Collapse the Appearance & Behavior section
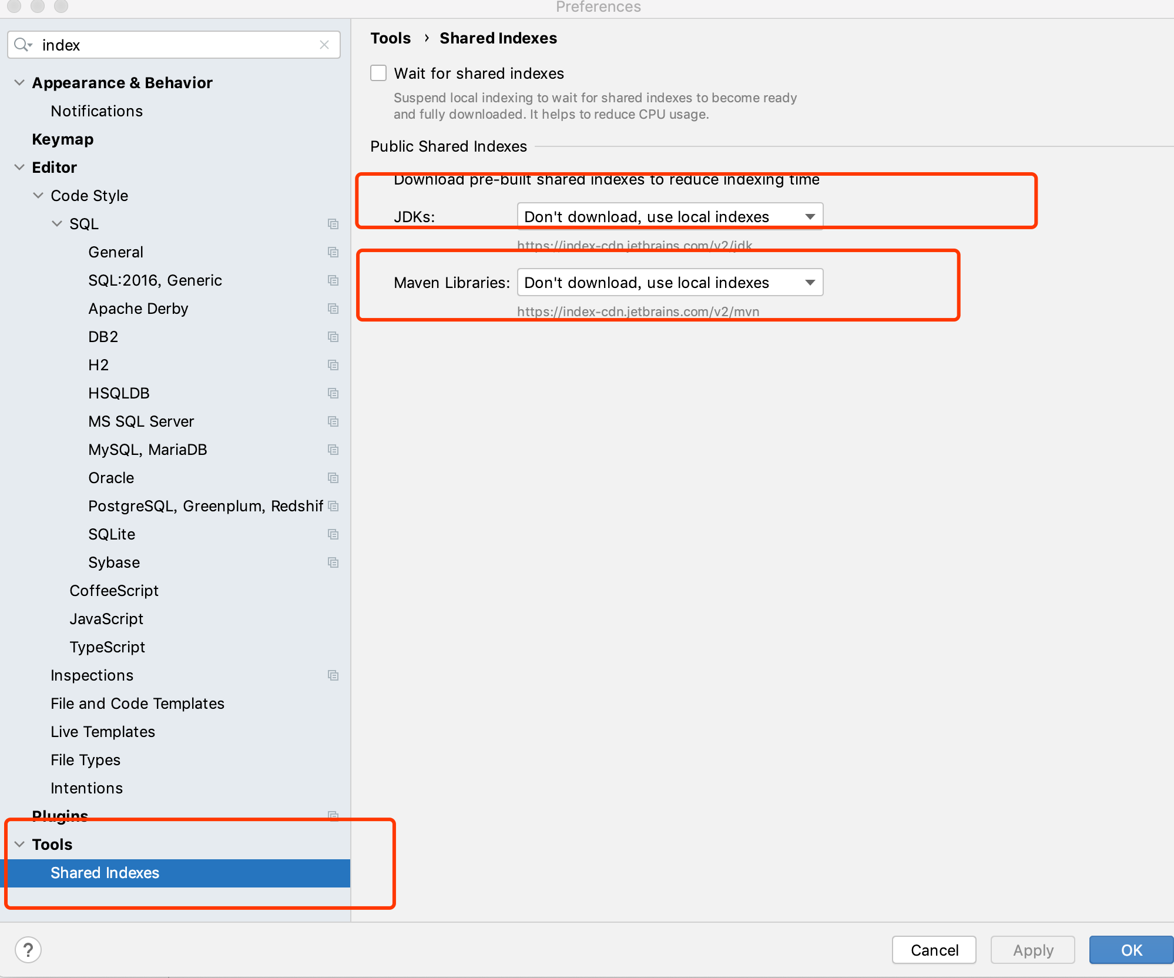1174x978 pixels. click(19, 83)
